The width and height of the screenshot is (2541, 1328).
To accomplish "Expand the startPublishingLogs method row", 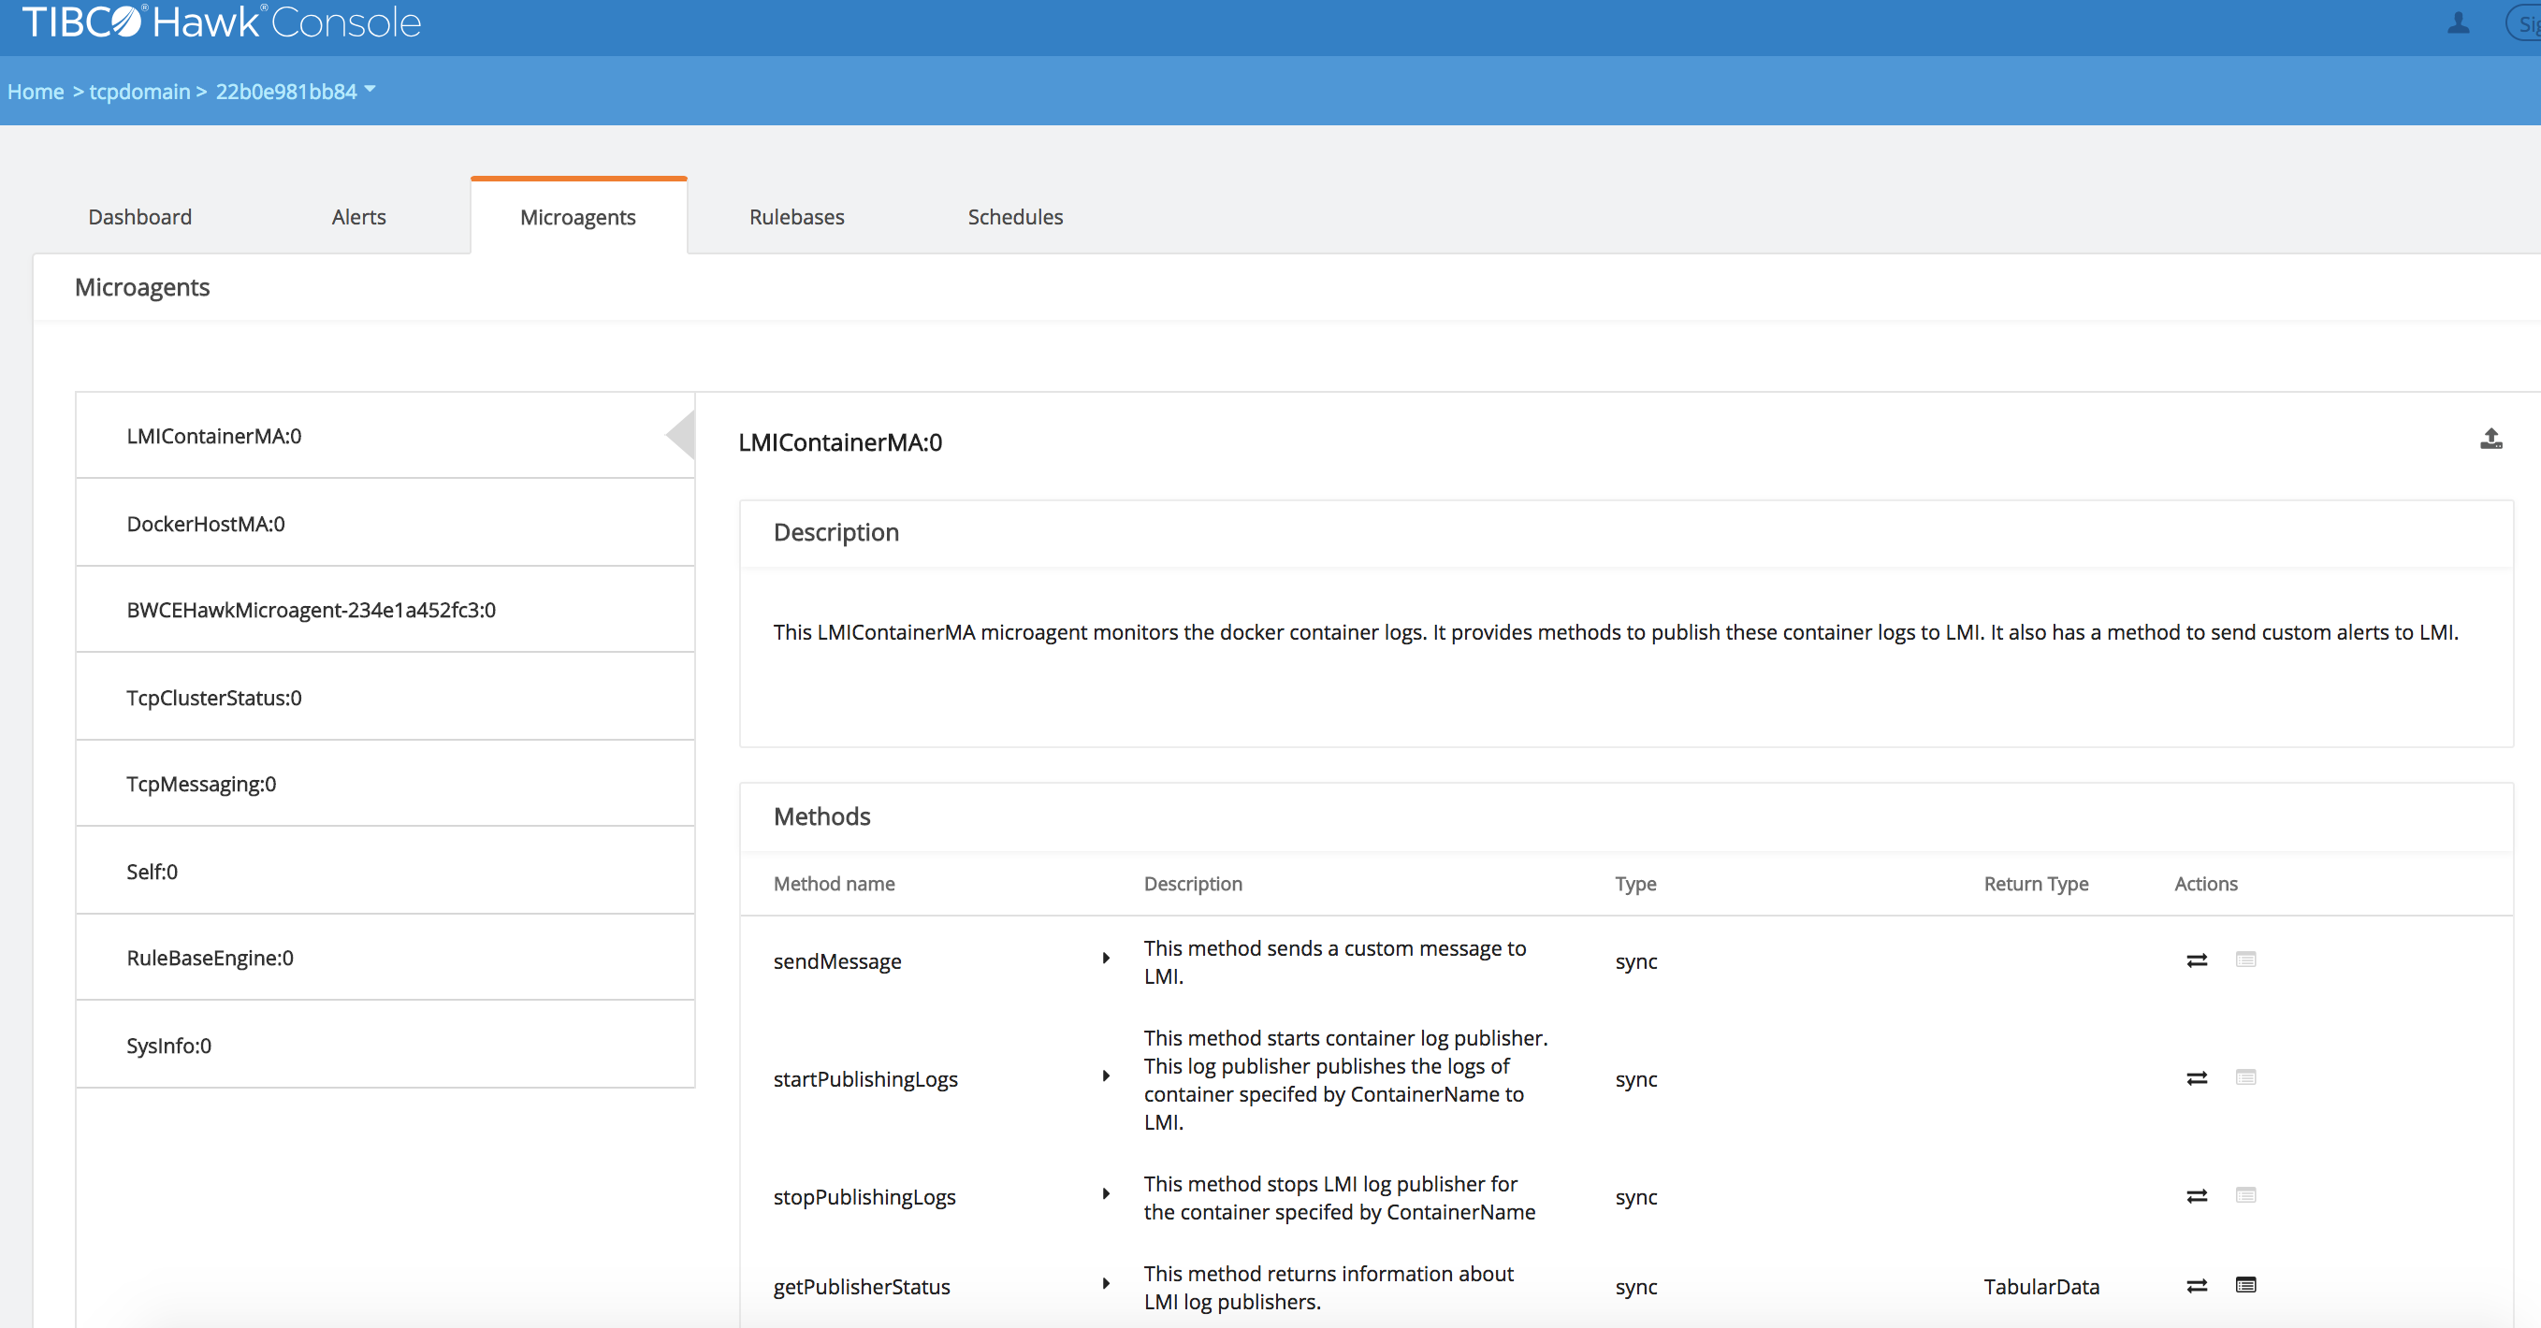I will (1106, 1076).
